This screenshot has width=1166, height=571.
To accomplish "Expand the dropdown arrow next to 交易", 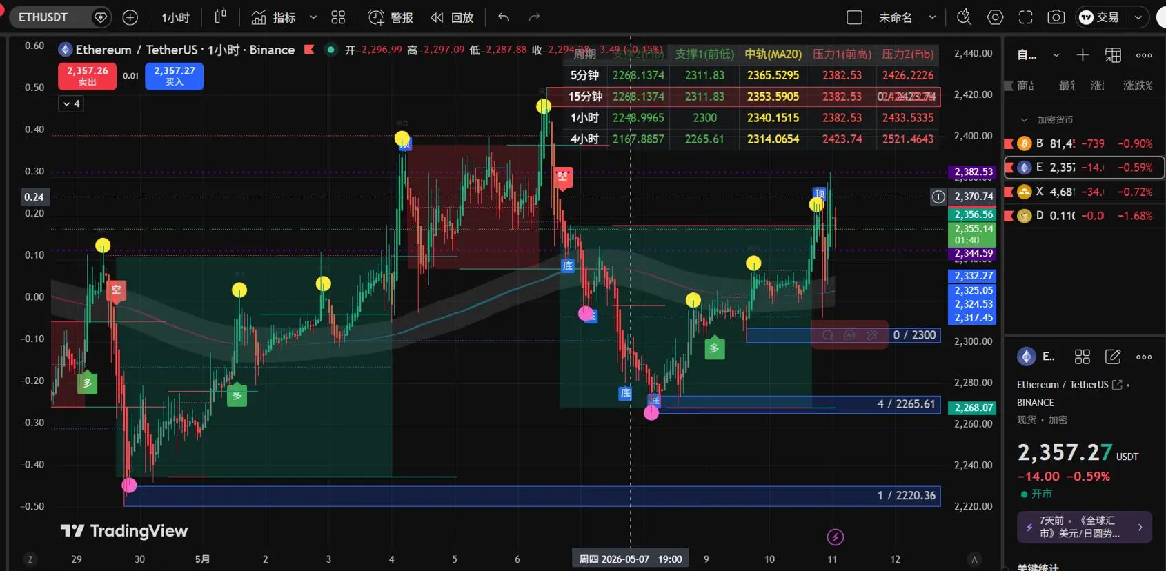I will coord(1138,17).
